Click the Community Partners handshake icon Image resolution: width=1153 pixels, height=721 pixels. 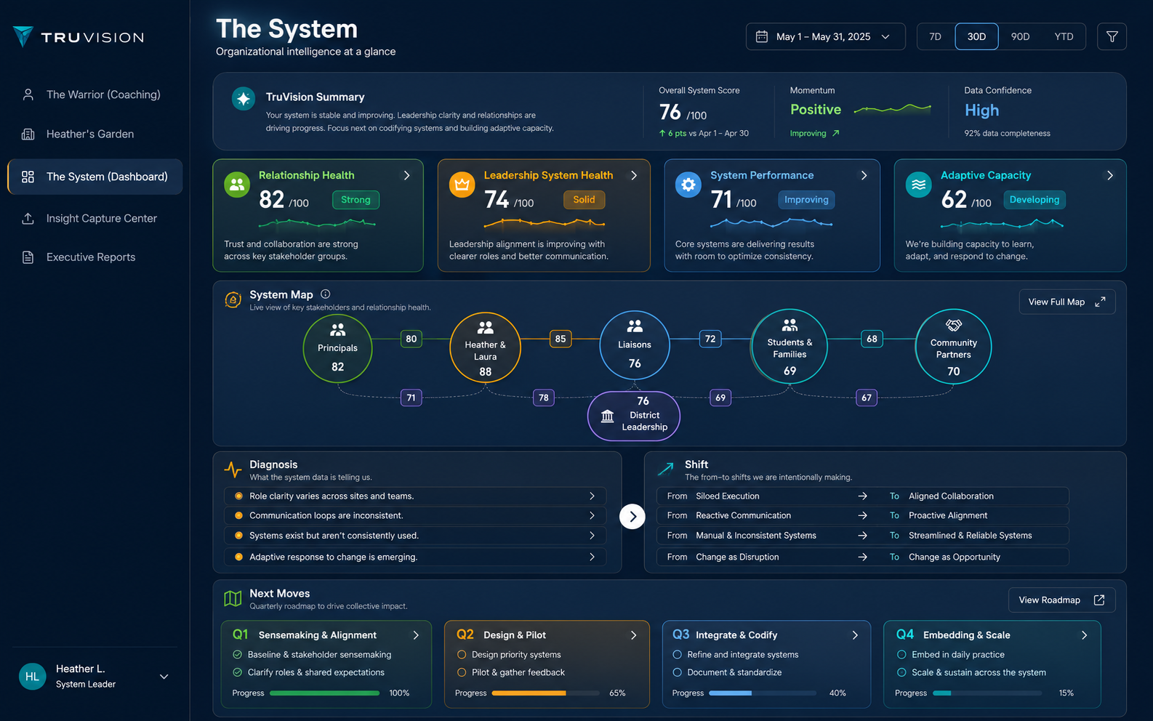953,325
